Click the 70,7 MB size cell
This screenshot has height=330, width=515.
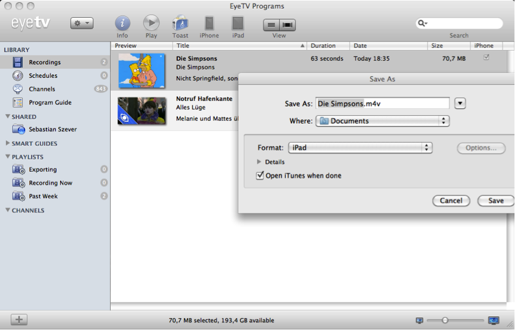(454, 59)
